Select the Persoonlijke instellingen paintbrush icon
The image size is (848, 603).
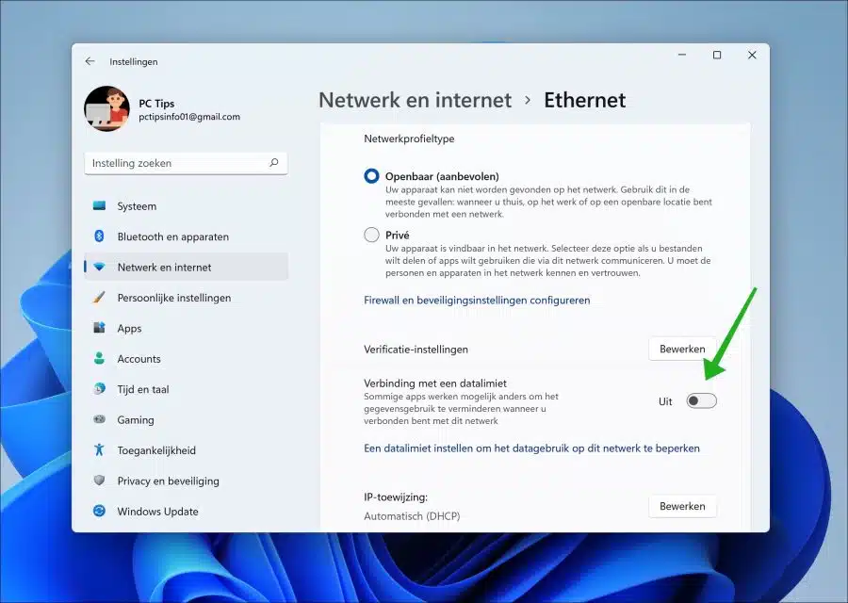[99, 298]
